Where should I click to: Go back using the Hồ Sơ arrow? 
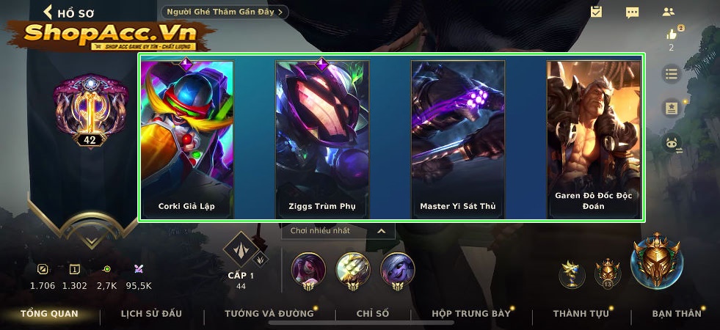click(48, 12)
